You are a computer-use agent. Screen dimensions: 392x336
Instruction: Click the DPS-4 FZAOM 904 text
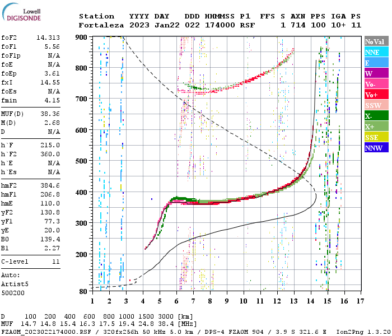coord(234,332)
